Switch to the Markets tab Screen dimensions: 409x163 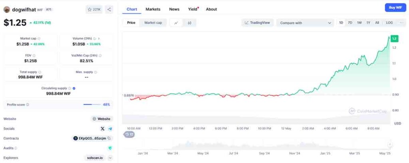pos(153,9)
